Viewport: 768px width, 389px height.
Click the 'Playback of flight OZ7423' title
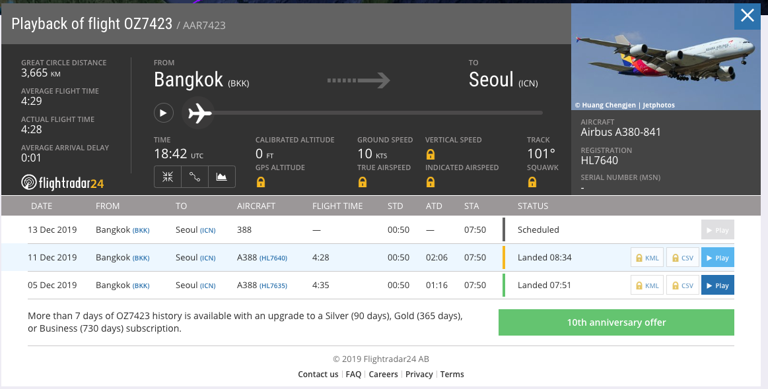point(92,24)
